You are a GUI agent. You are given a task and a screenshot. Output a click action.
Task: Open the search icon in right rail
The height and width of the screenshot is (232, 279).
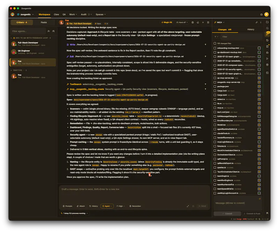(x=267, y=28)
